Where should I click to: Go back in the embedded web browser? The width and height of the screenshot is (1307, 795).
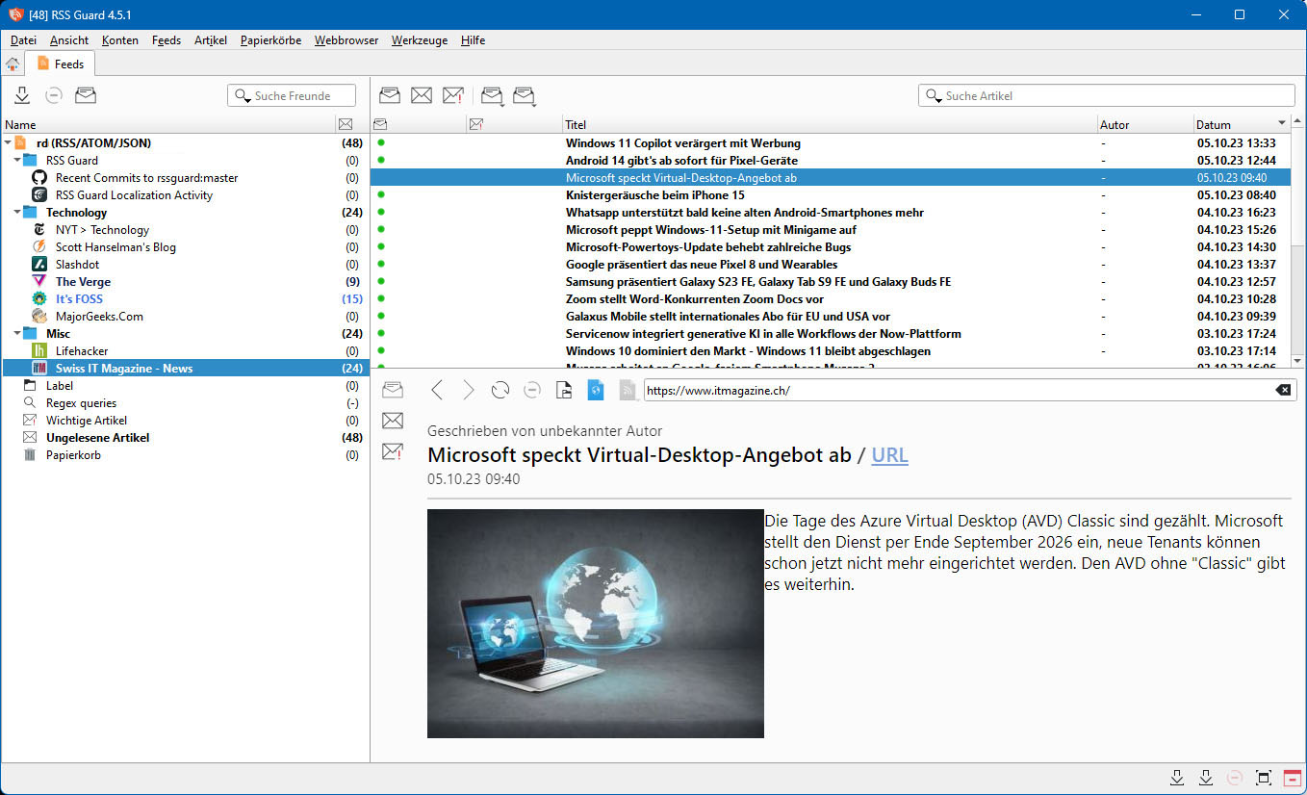pyautogui.click(x=437, y=390)
